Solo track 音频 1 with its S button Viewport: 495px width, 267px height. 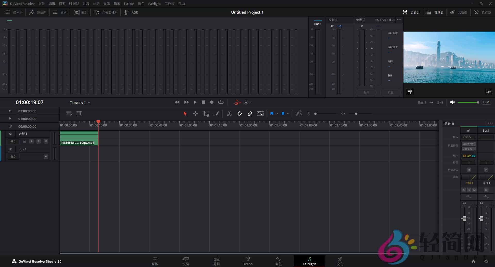point(39,141)
